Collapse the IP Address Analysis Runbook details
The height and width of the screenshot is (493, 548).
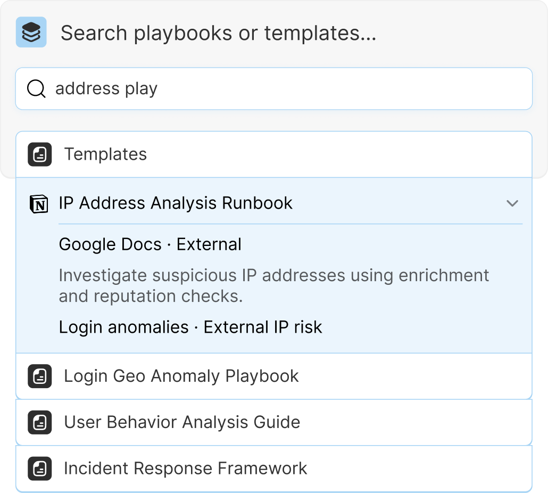coord(512,203)
